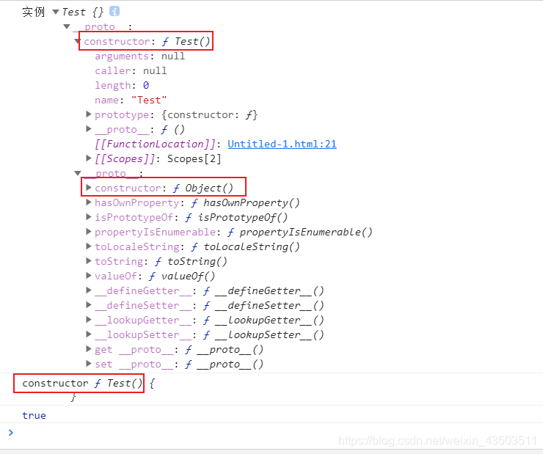Expand the [[Scopes]]: Scopes[2] entry
543x454 pixels.
(89, 158)
